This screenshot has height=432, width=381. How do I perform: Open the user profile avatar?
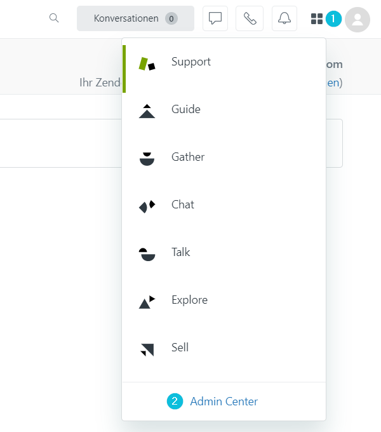(358, 20)
